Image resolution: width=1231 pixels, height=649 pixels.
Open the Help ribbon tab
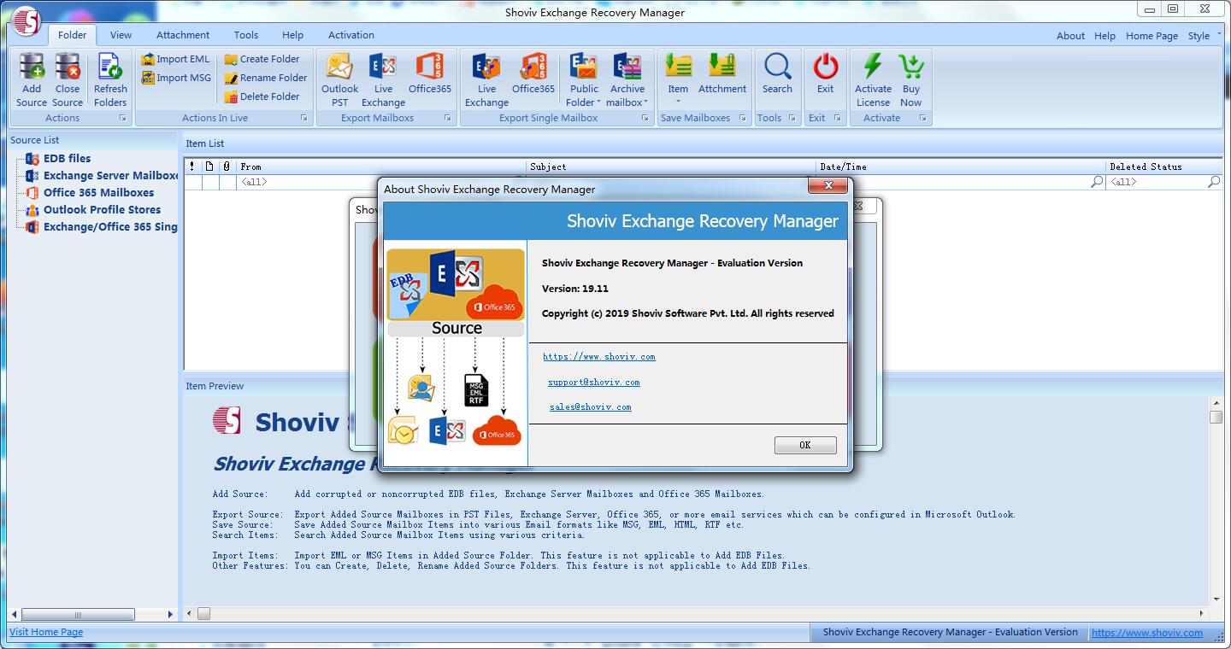coord(293,35)
